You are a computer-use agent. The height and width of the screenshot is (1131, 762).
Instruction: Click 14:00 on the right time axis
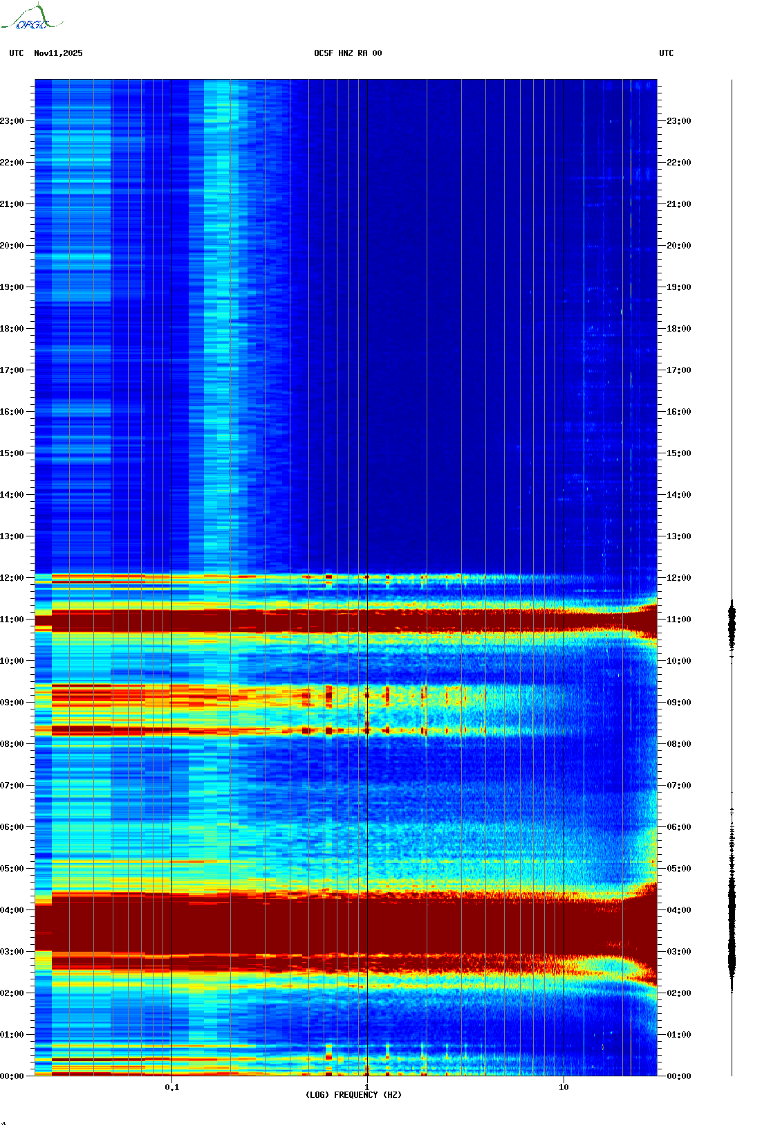click(x=679, y=495)
